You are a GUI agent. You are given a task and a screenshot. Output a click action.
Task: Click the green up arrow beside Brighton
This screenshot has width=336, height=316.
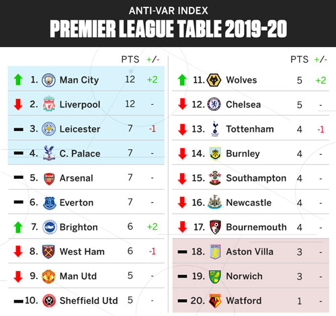[x=18, y=227]
